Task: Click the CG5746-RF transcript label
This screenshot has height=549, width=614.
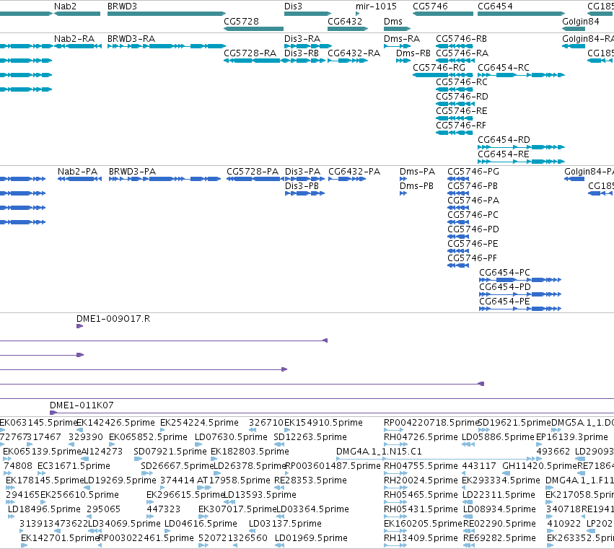Action: 460,126
